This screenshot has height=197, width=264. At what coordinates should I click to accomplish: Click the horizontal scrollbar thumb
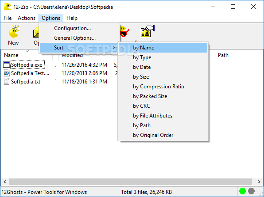coord(130,182)
